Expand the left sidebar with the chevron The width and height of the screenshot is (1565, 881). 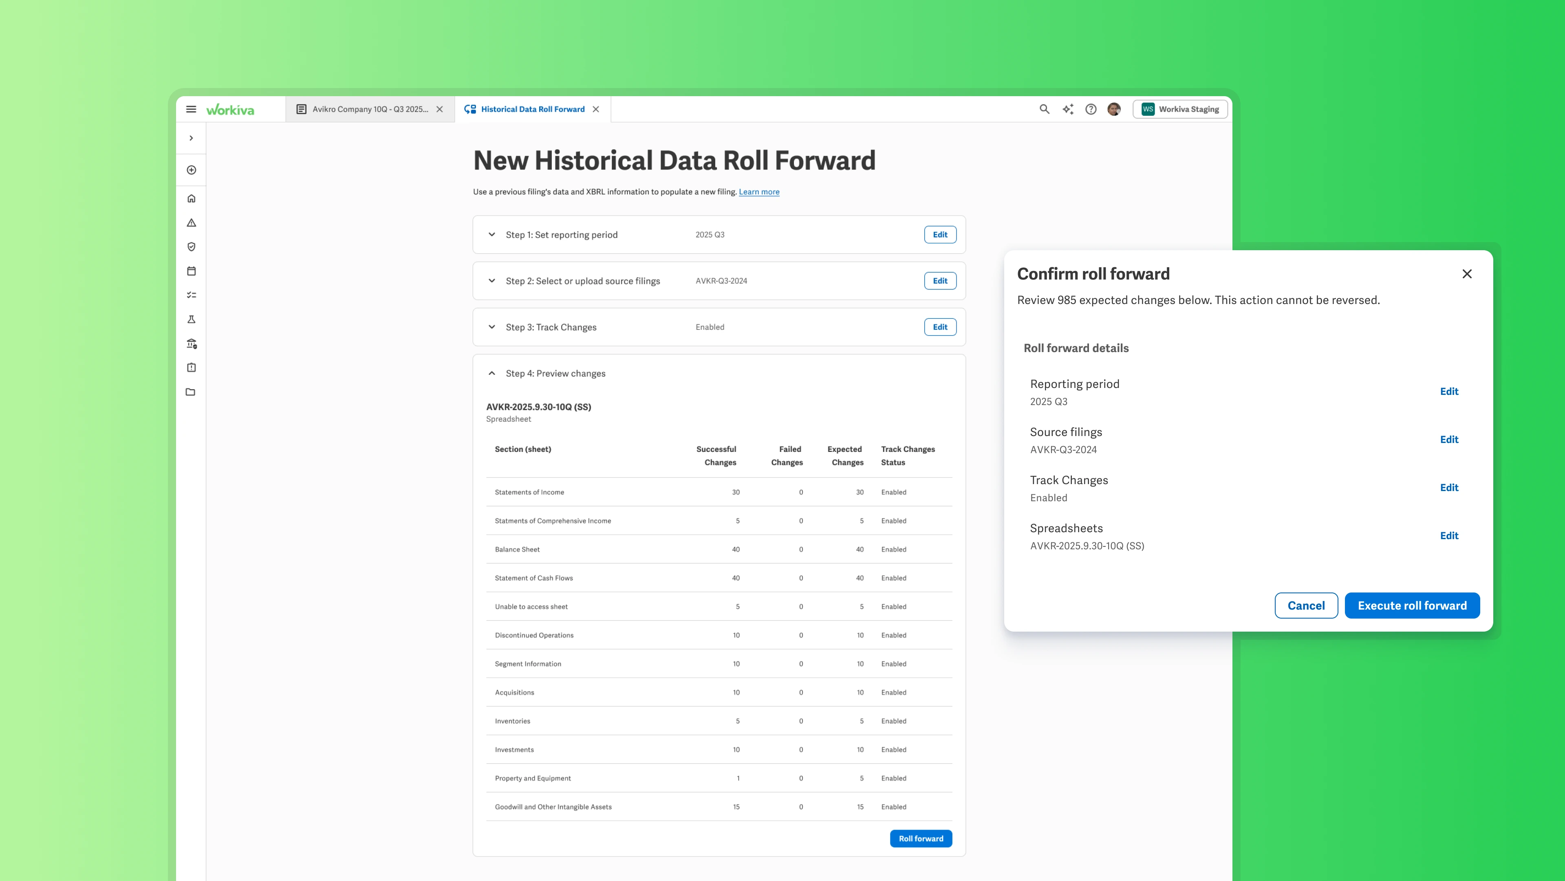[x=192, y=138]
